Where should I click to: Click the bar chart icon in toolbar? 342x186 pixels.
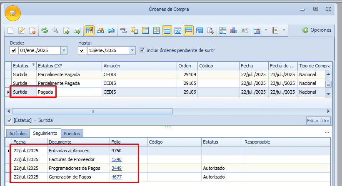(234, 30)
